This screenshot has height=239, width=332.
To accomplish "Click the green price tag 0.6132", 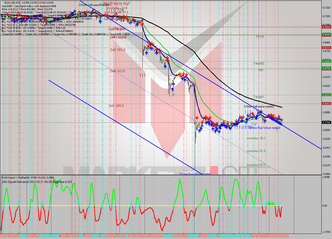I will pos(326,95).
